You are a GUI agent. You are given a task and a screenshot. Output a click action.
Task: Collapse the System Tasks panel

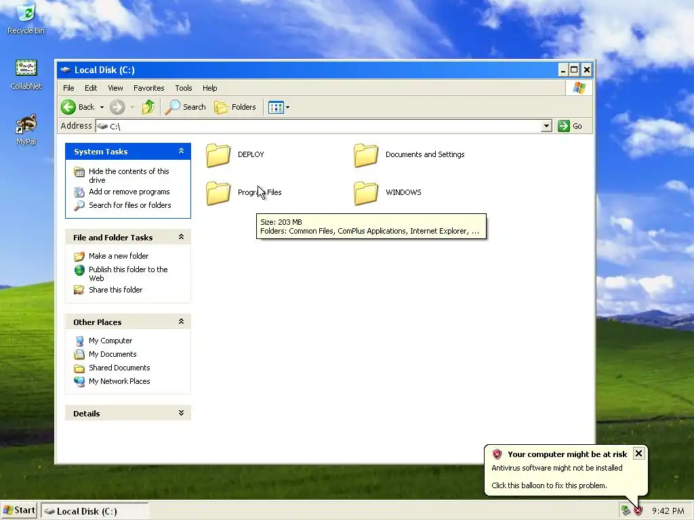[x=181, y=151]
